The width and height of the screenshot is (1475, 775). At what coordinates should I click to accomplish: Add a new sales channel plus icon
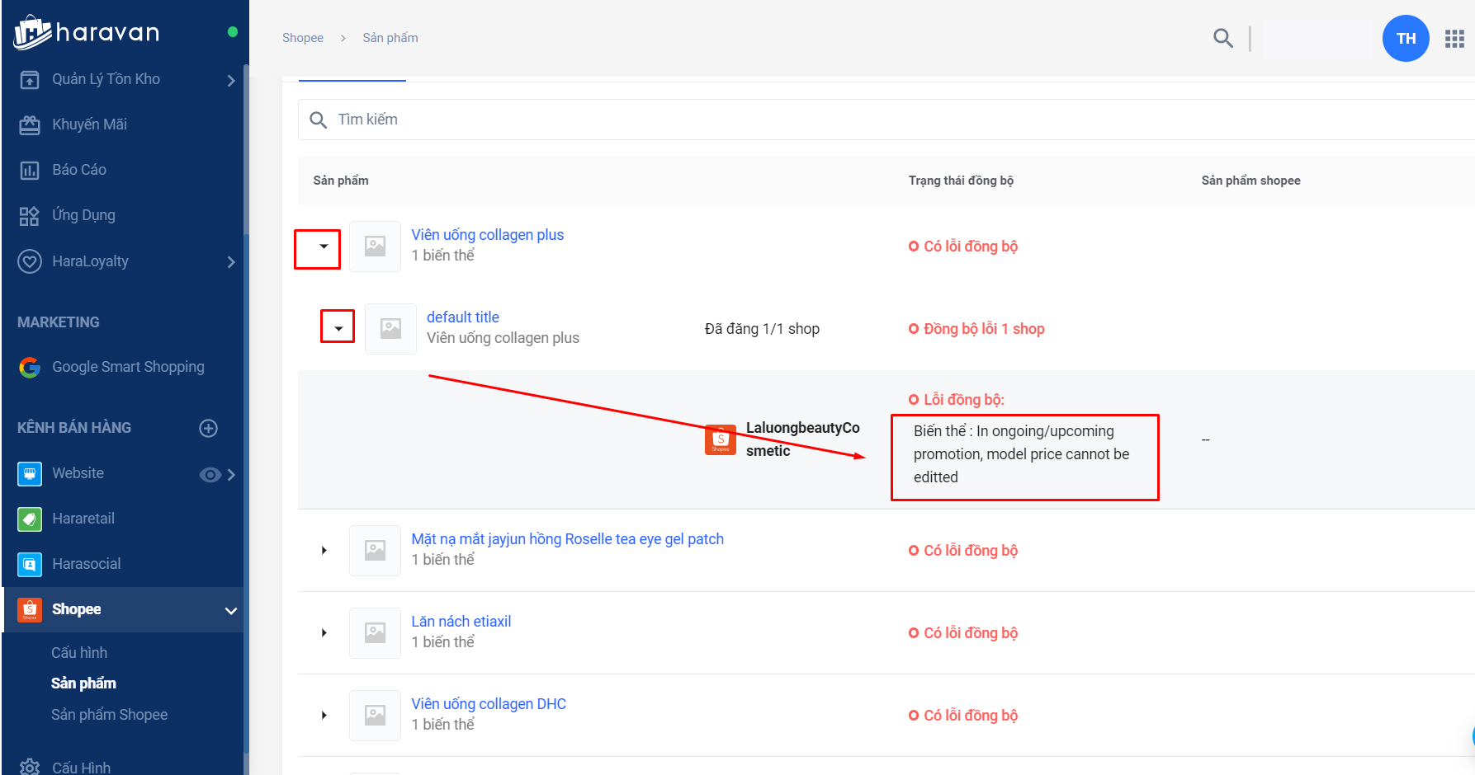tap(209, 428)
